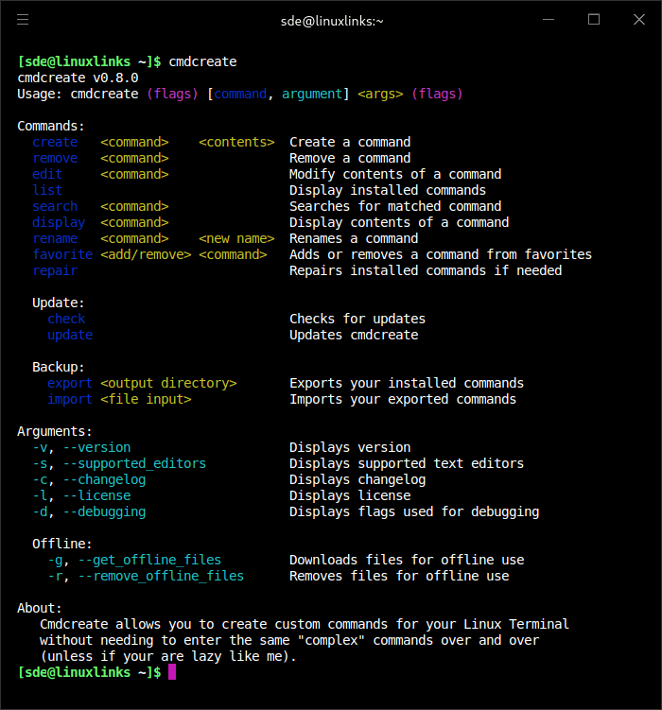
Task: Click the 'favorite' command text
Action: pyautogui.click(x=62, y=255)
